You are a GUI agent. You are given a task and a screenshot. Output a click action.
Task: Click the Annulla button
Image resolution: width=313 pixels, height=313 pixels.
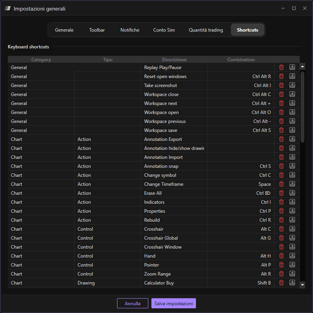pos(133,303)
